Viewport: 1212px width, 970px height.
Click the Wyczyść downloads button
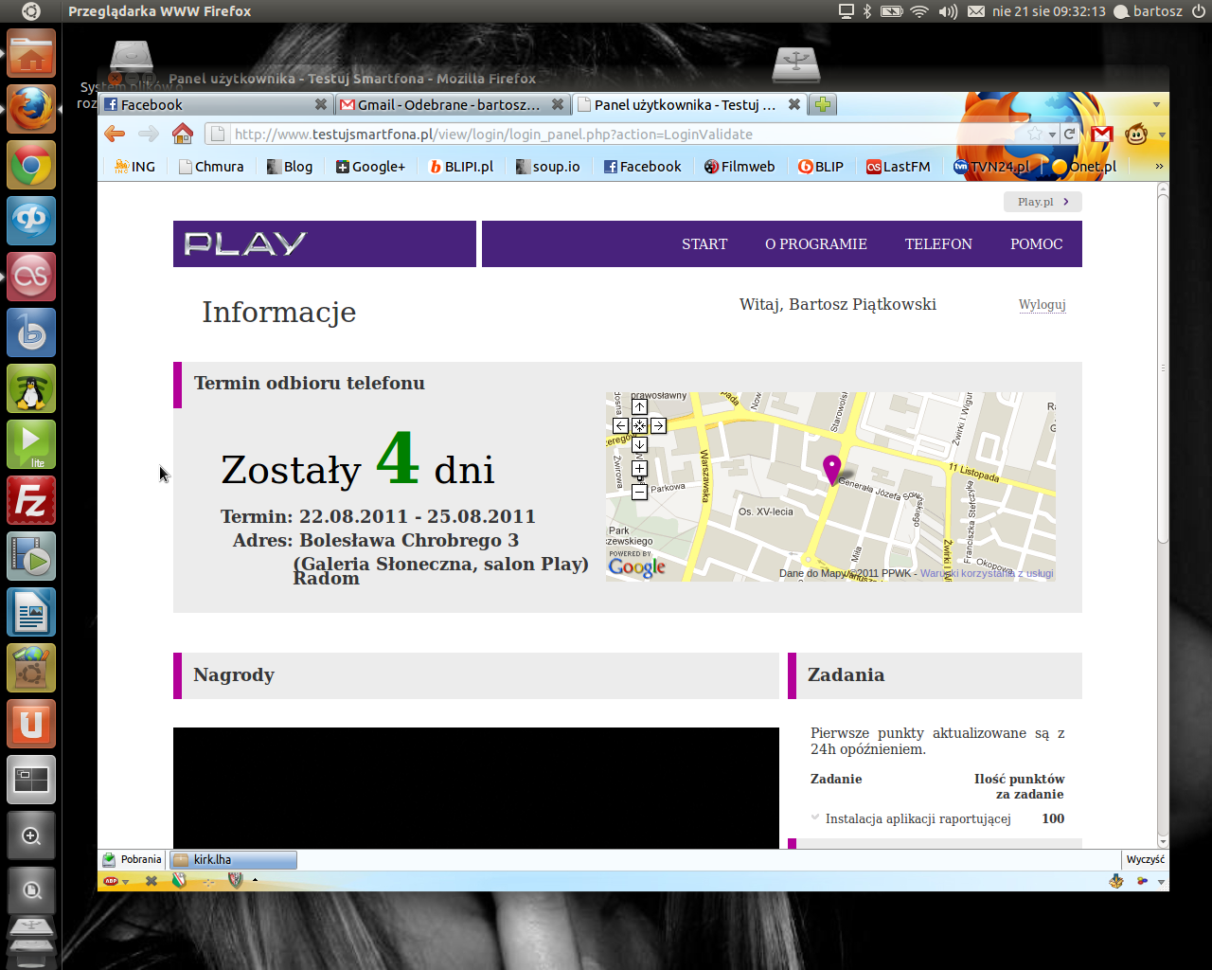pyautogui.click(x=1145, y=859)
